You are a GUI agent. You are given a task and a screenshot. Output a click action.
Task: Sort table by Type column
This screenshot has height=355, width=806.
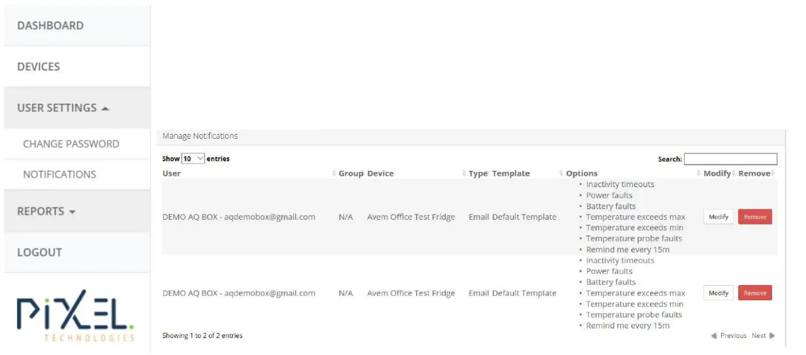click(x=477, y=173)
